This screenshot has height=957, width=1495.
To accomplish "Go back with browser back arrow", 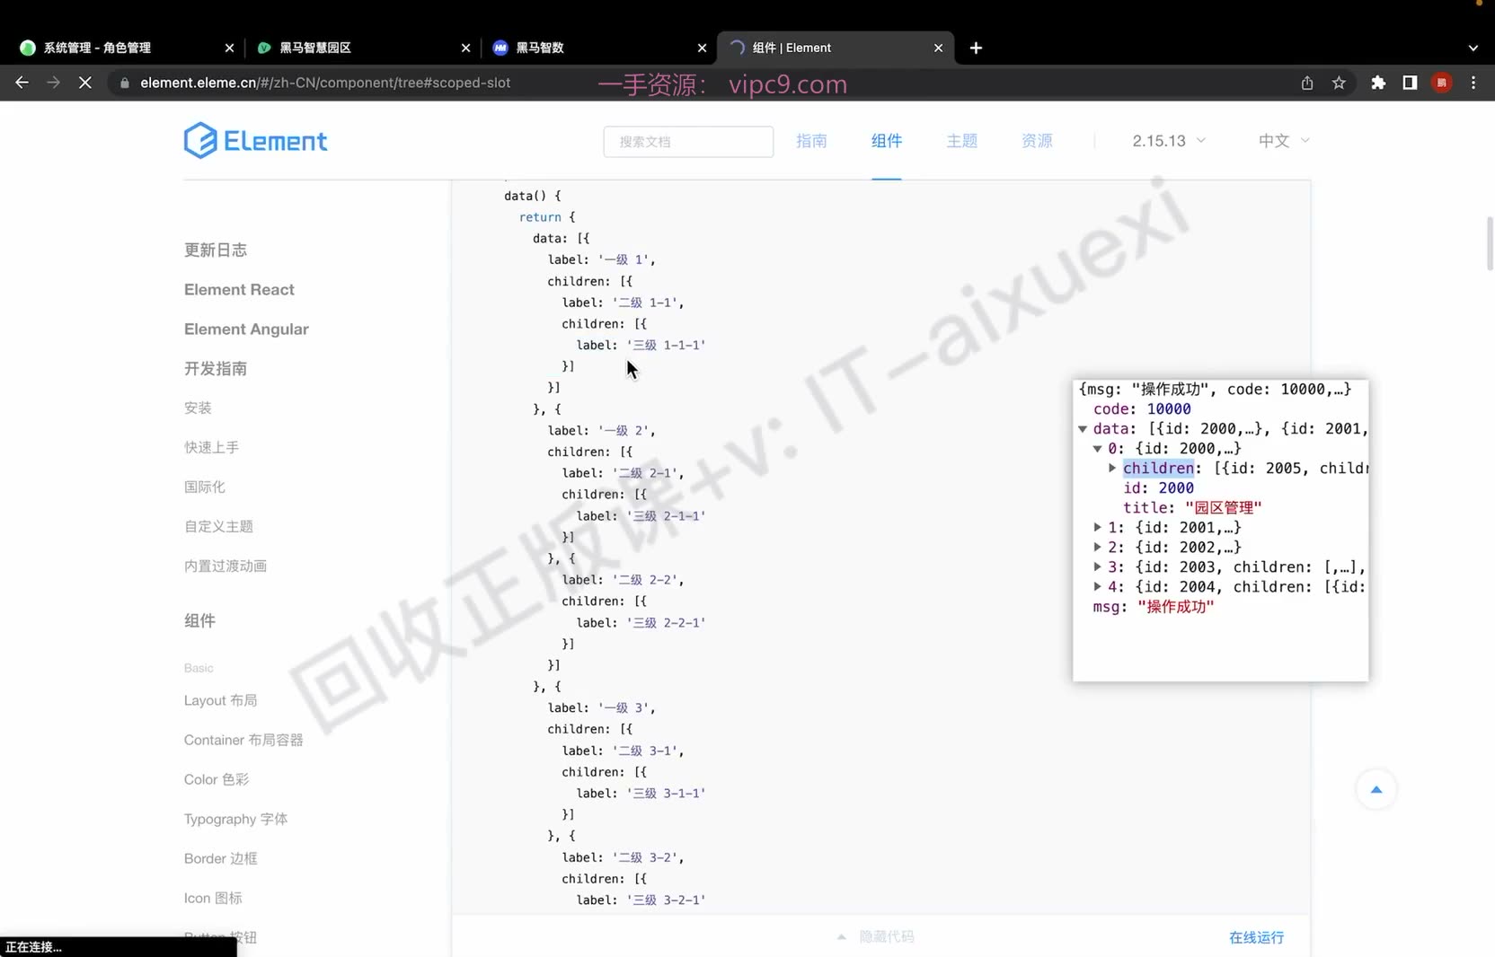I will tap(22, 83).
